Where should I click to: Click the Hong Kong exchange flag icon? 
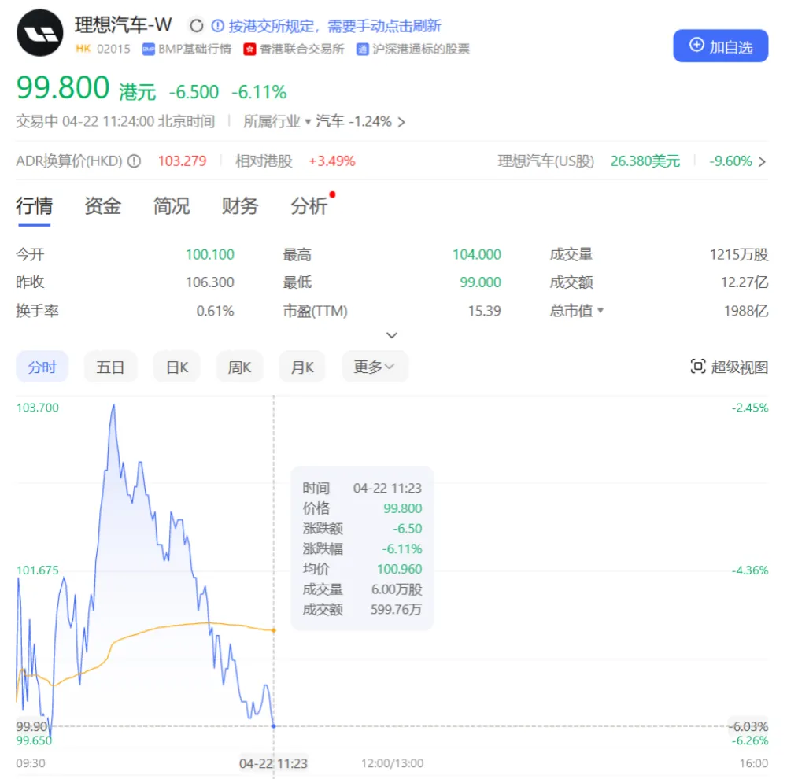(249, 49)
